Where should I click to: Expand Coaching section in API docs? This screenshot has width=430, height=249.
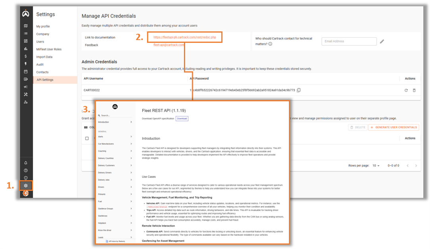[115, 151]
